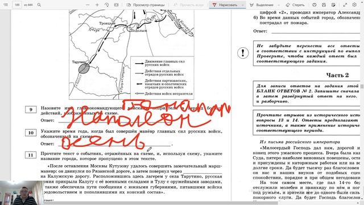Activate the Стереть eraser tool
This screenshot has height=205, width=364.
pyautogui.click(x=295, y=5)
